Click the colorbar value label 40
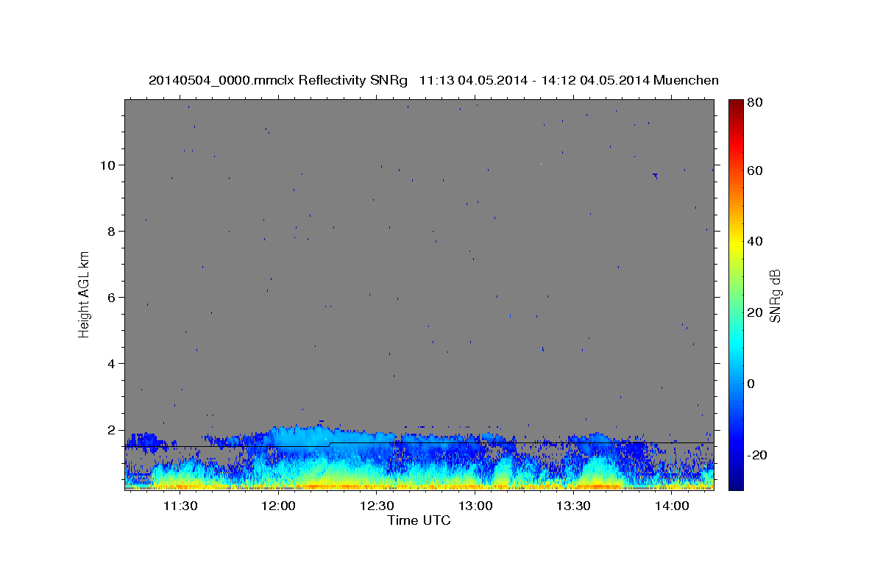The height and width of the screenshot is (588, 883). point(754,241)
